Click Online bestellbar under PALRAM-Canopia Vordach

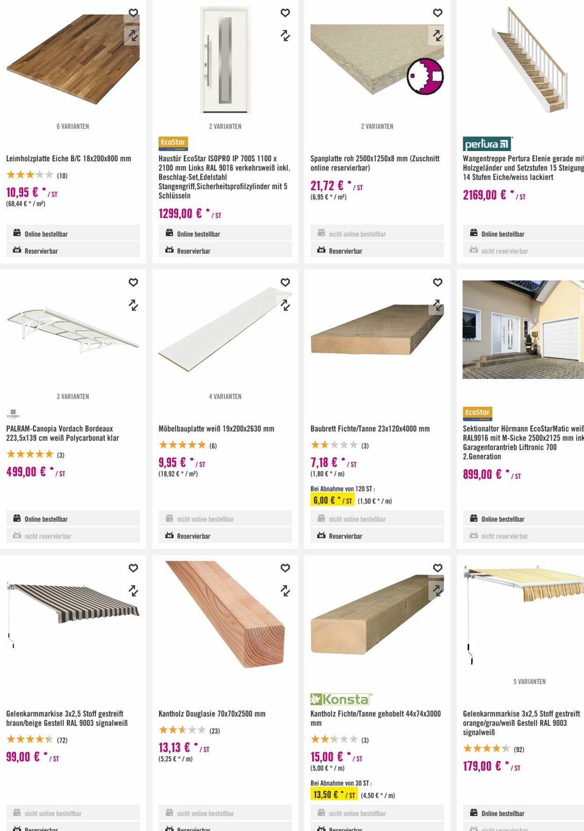tap(46, 519)
